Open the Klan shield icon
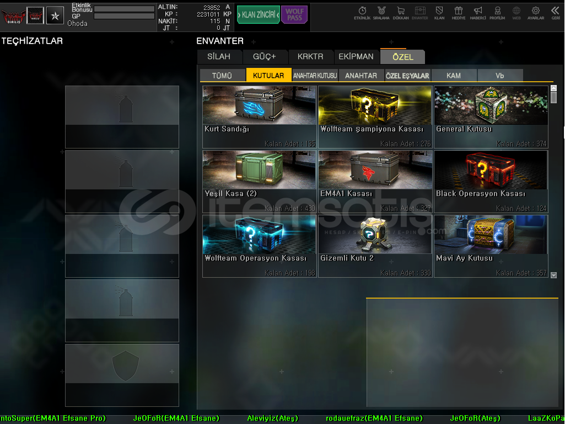565x424 pixels. (x=439, y=13)
